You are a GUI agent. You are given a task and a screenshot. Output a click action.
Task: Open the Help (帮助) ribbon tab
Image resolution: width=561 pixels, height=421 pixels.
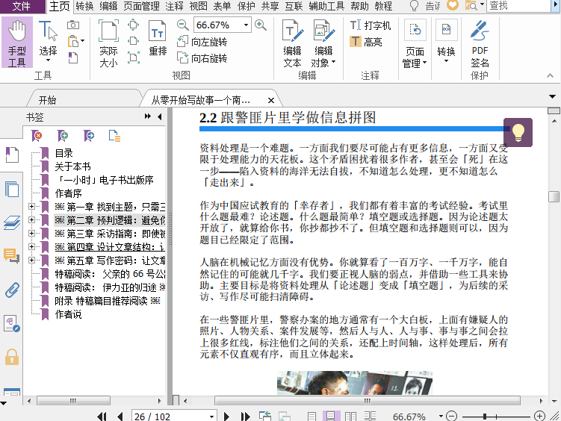coord(359,6)
